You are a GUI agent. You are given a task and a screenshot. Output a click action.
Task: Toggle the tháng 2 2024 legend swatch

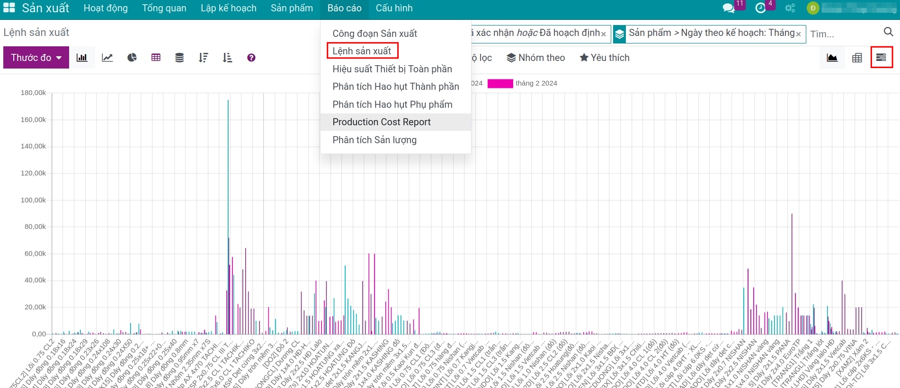pyautogui.click(x=500, y=83)
